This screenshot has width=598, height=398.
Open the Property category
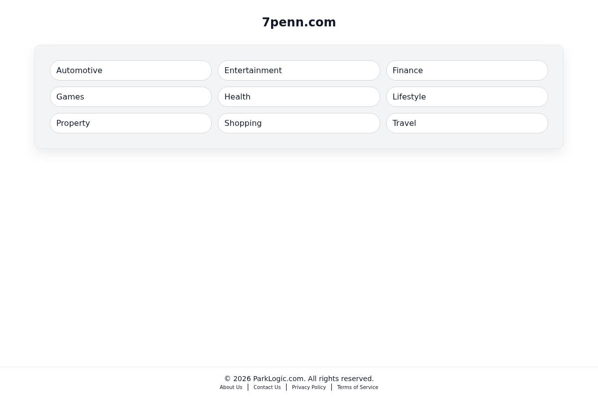pyautogui.click(x=131, y=123)
